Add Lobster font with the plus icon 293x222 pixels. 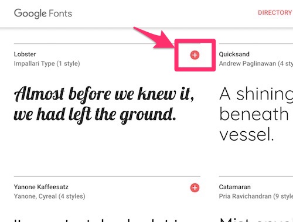pyautogui.click(x=195, y=55)
